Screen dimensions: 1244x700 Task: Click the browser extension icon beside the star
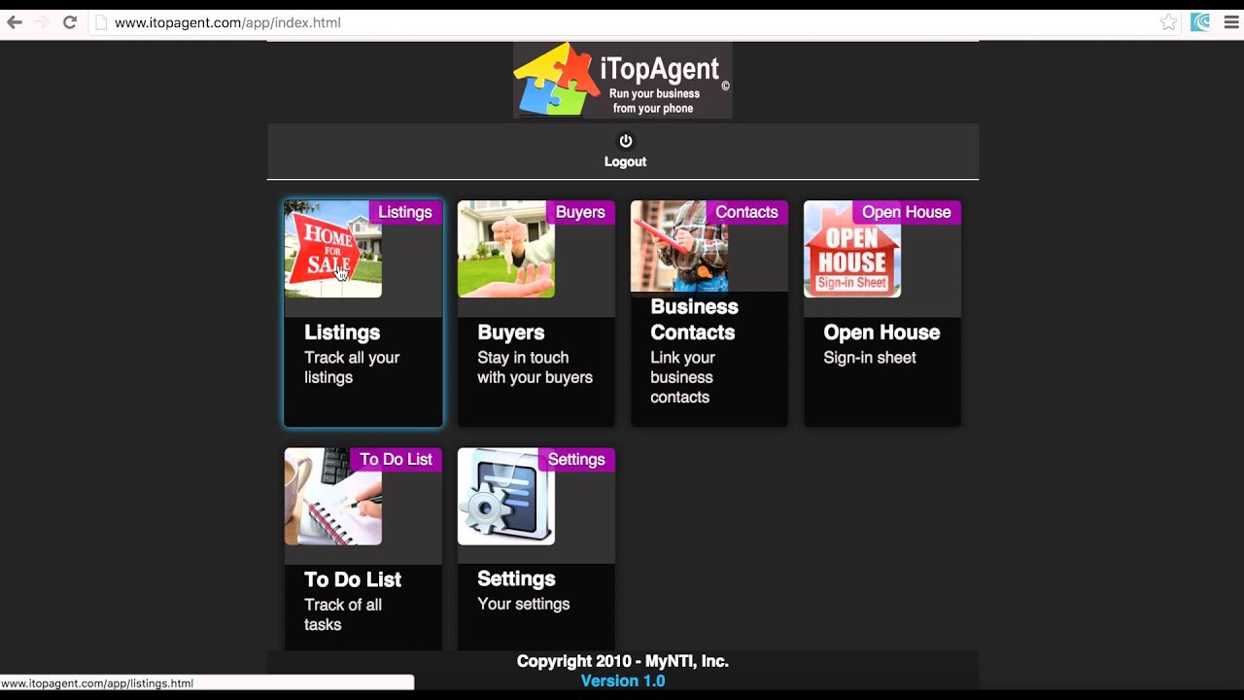click(1200, 22)
